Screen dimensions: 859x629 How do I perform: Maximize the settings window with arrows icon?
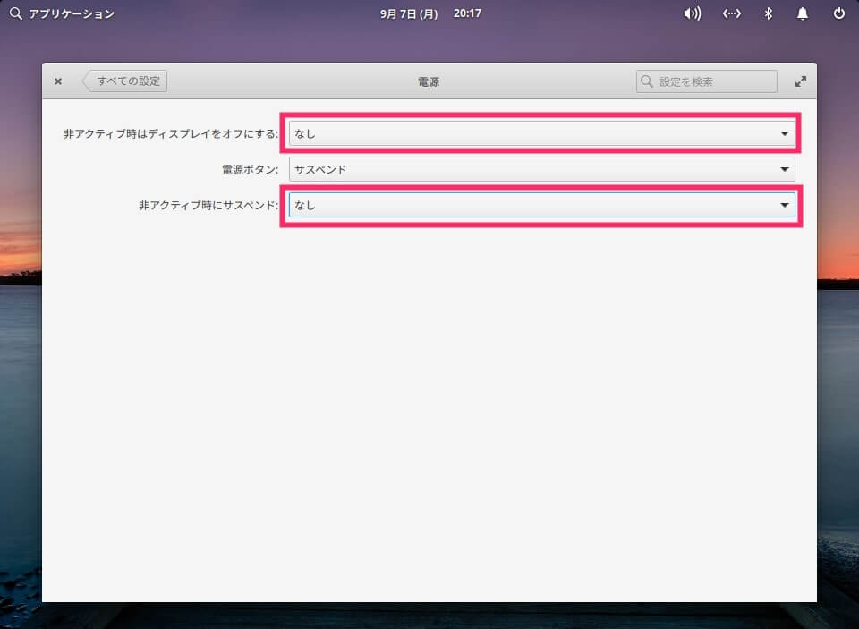click(x=800, y=81)
